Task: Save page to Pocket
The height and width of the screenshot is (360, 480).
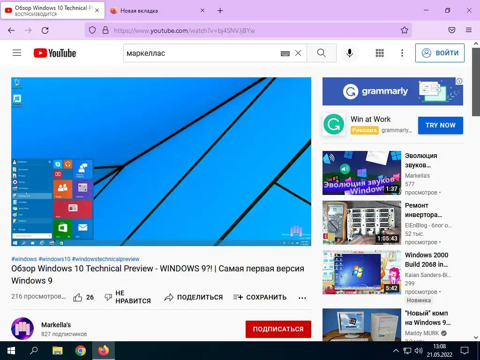Action: pyautogui.click(x=451, y=30)
